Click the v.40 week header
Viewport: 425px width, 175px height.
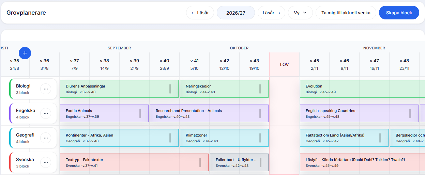164,64
